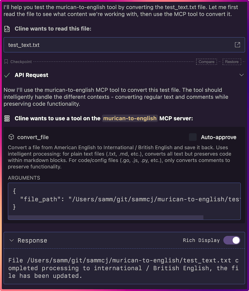
Task: Click the convert_file cube icon
Action: (x=11, y=137)
